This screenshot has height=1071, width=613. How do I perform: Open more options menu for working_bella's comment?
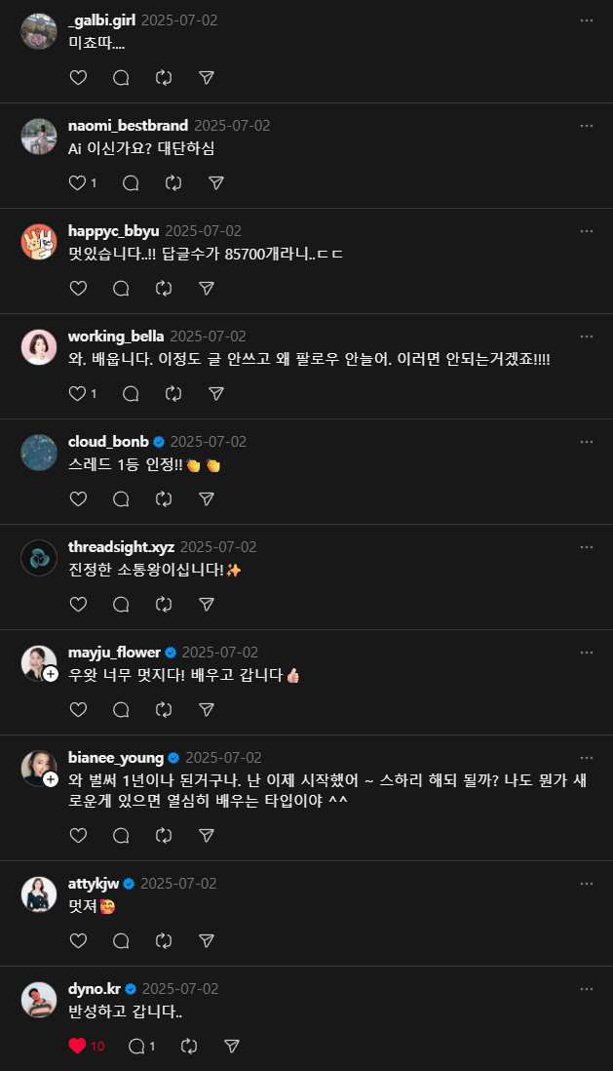(x=587, y=337)
